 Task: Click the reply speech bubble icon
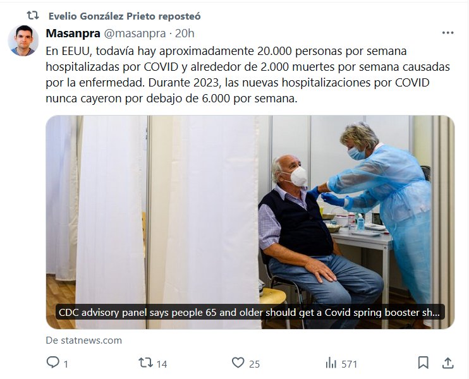pyautogui.click(x=53, y=363)
